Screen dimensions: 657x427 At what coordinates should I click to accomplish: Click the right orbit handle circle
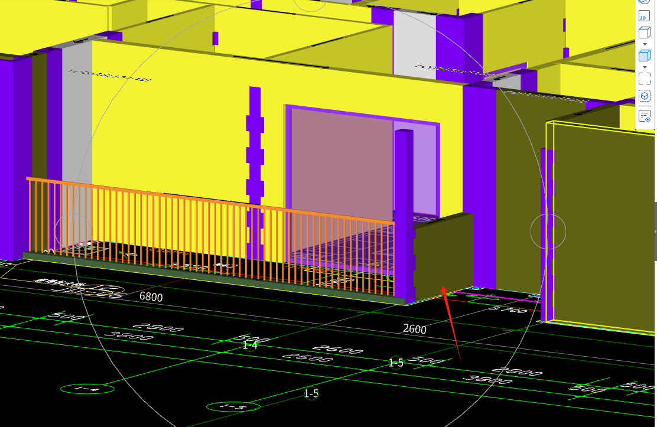[548, 232]
